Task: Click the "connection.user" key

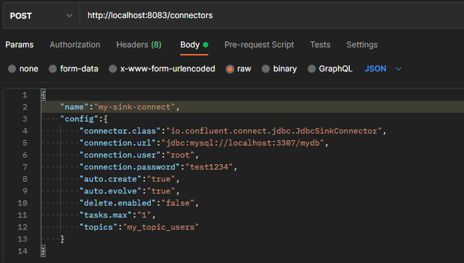Action: tap(120, 155)
